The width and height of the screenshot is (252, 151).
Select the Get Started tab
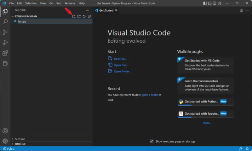pyautogui.click(x=106, y=10)
